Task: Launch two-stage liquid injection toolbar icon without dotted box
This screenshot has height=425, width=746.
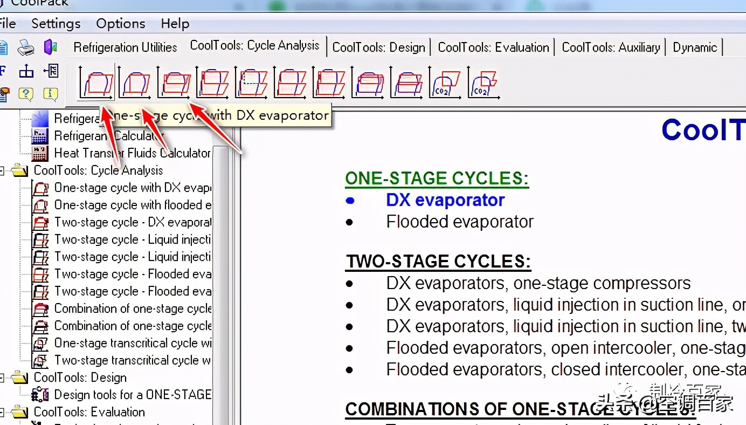Action: pyautogui.click(x=212, y=83)
